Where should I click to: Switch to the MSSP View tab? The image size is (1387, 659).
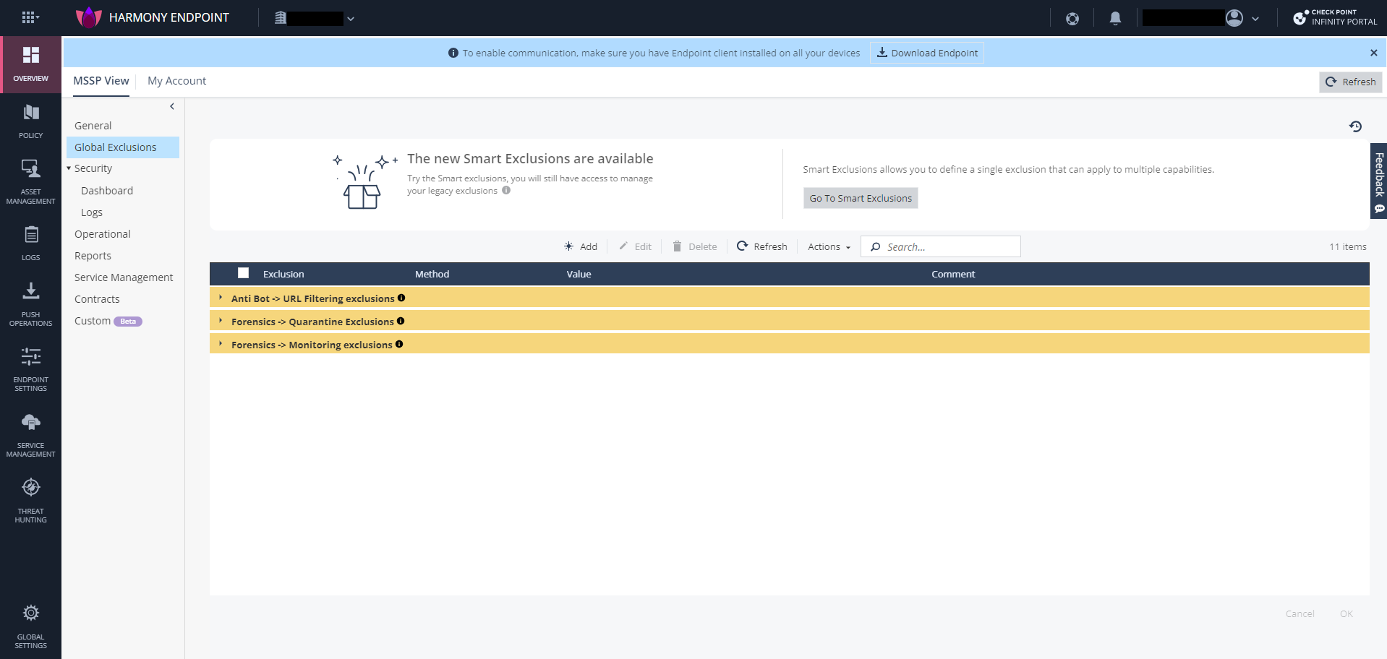[101, 81]
